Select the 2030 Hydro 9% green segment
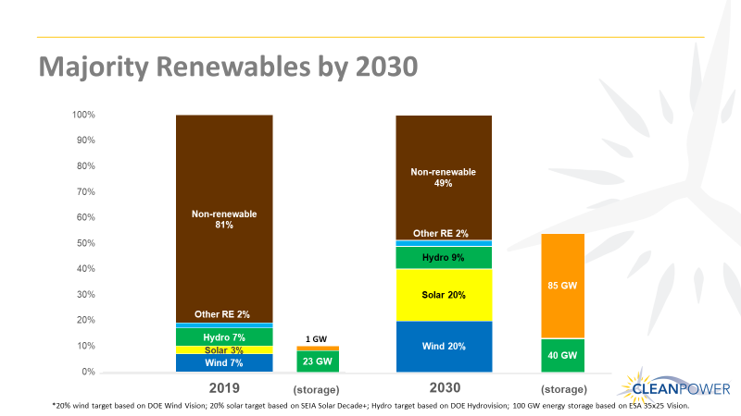The width and height of the screenshot is (741, 416). (x=443, y=257)
